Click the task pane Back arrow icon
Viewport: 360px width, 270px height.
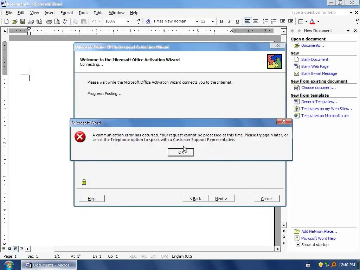[292, 31]
